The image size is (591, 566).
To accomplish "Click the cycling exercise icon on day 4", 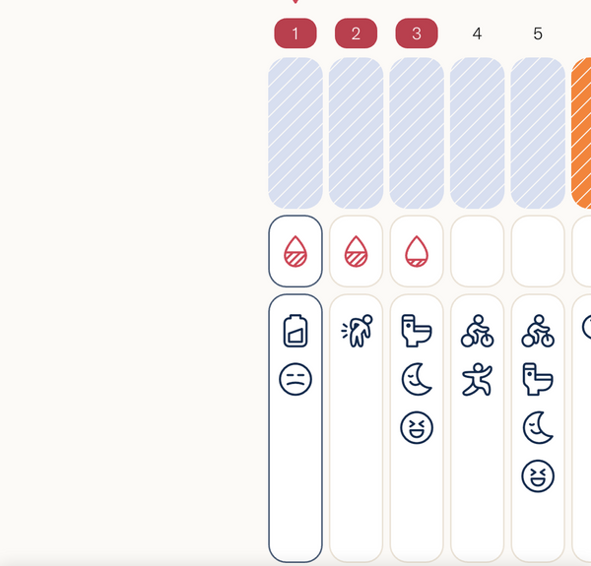I will (478, 331).
